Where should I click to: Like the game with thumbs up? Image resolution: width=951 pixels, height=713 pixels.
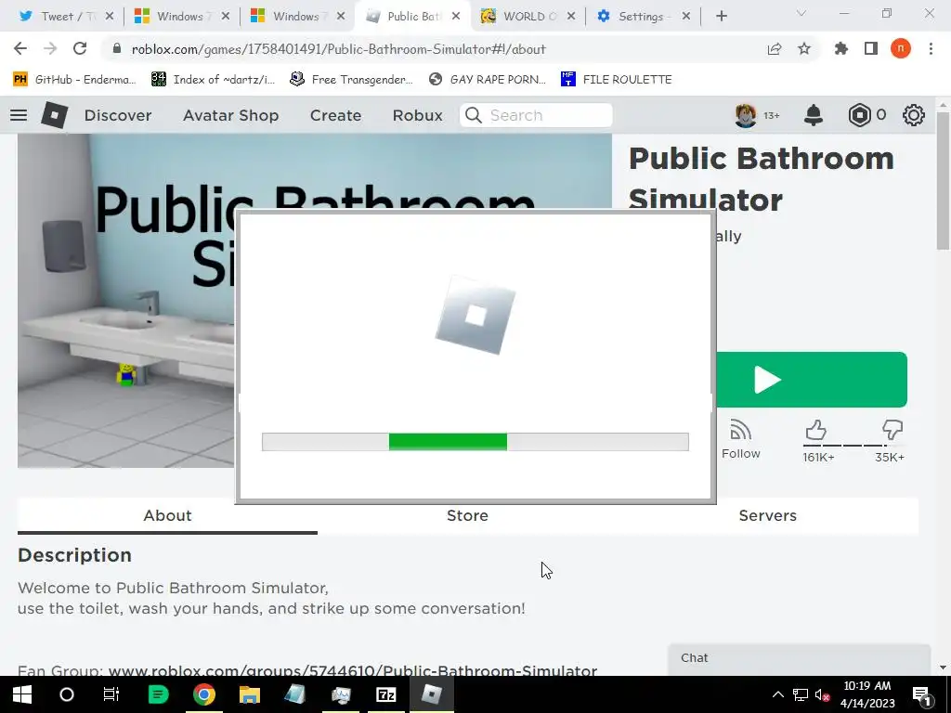pos(816,431)
